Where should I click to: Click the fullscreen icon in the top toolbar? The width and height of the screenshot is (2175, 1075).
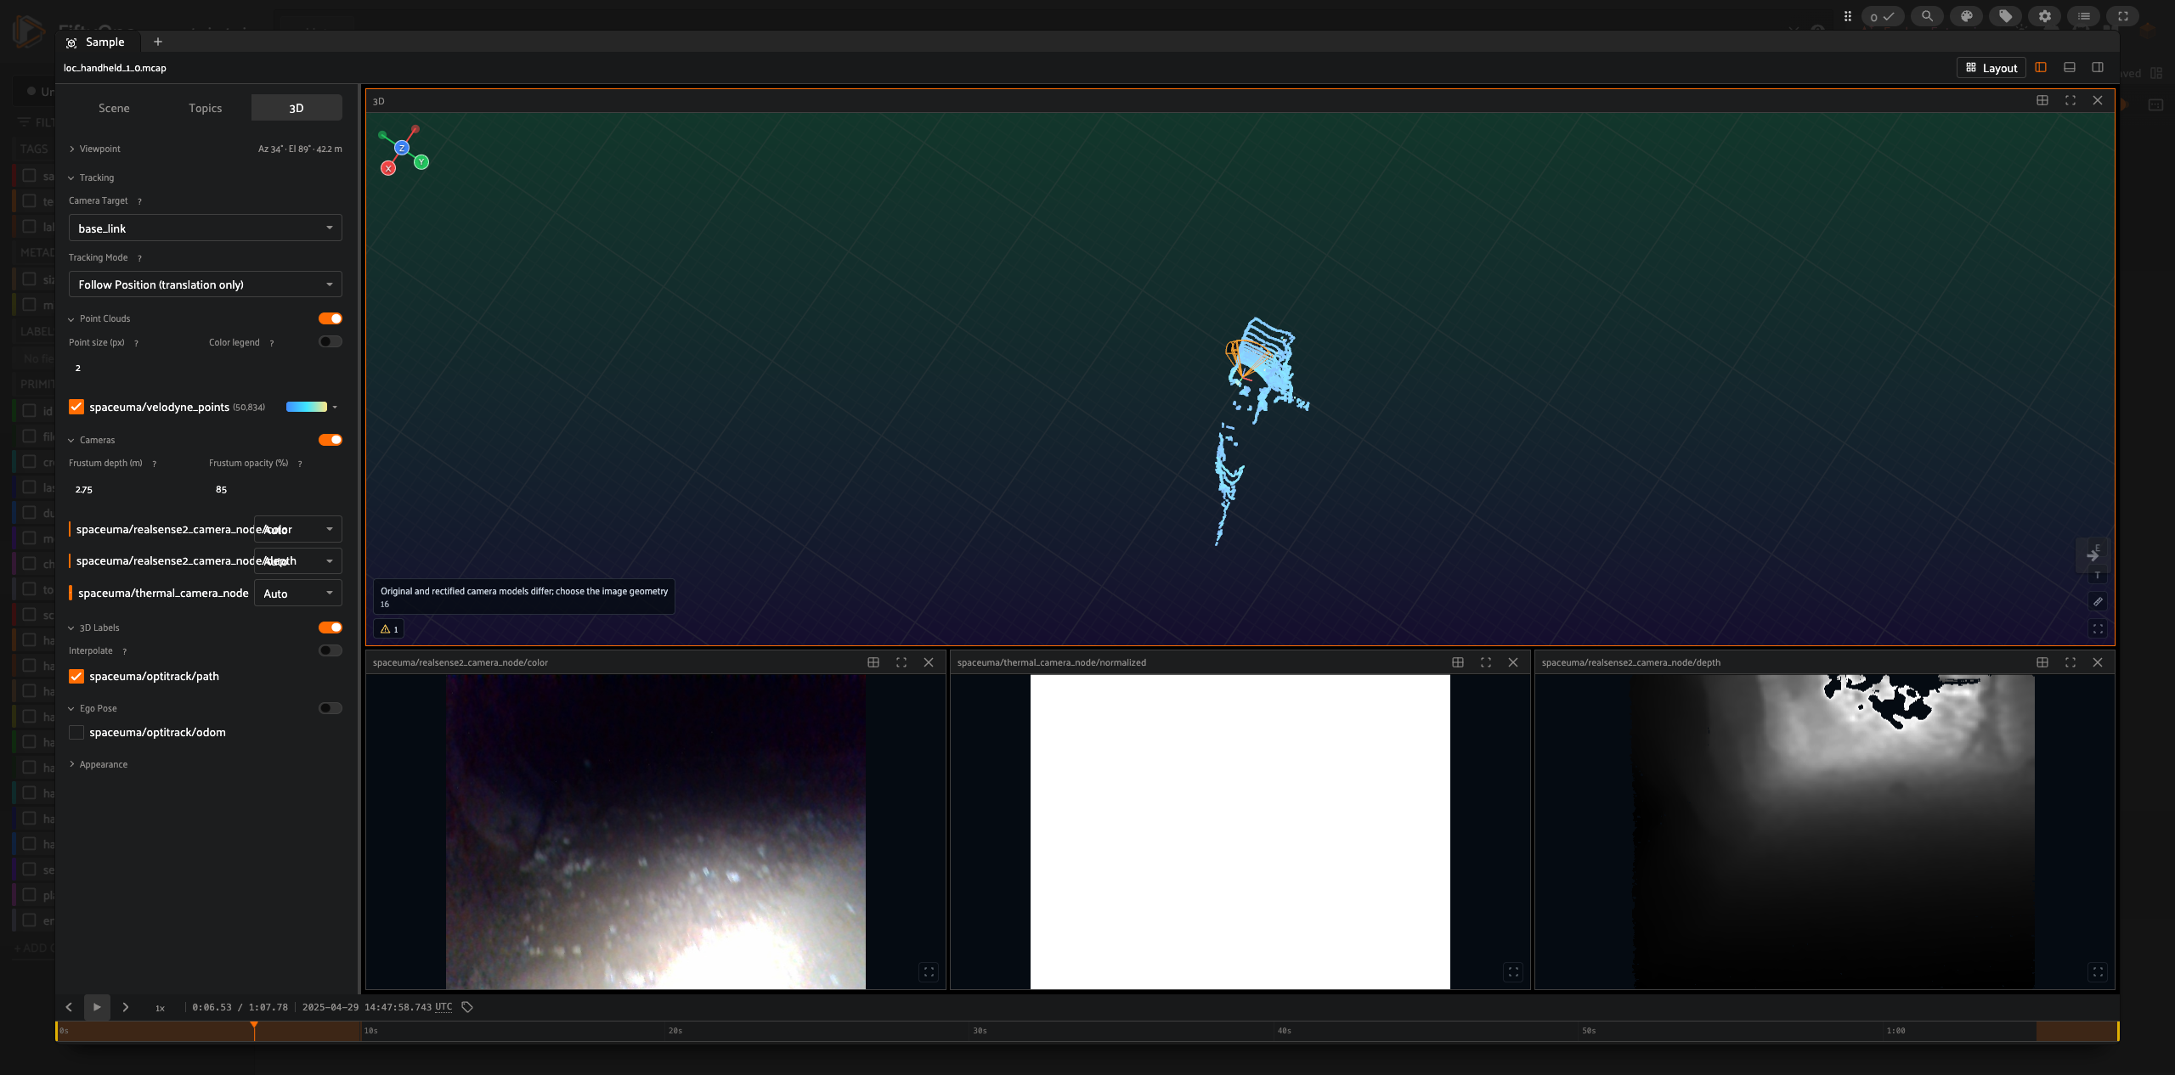coord(2122,16)
